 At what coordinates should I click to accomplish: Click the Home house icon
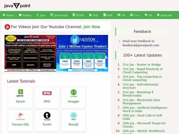[4, 15]
